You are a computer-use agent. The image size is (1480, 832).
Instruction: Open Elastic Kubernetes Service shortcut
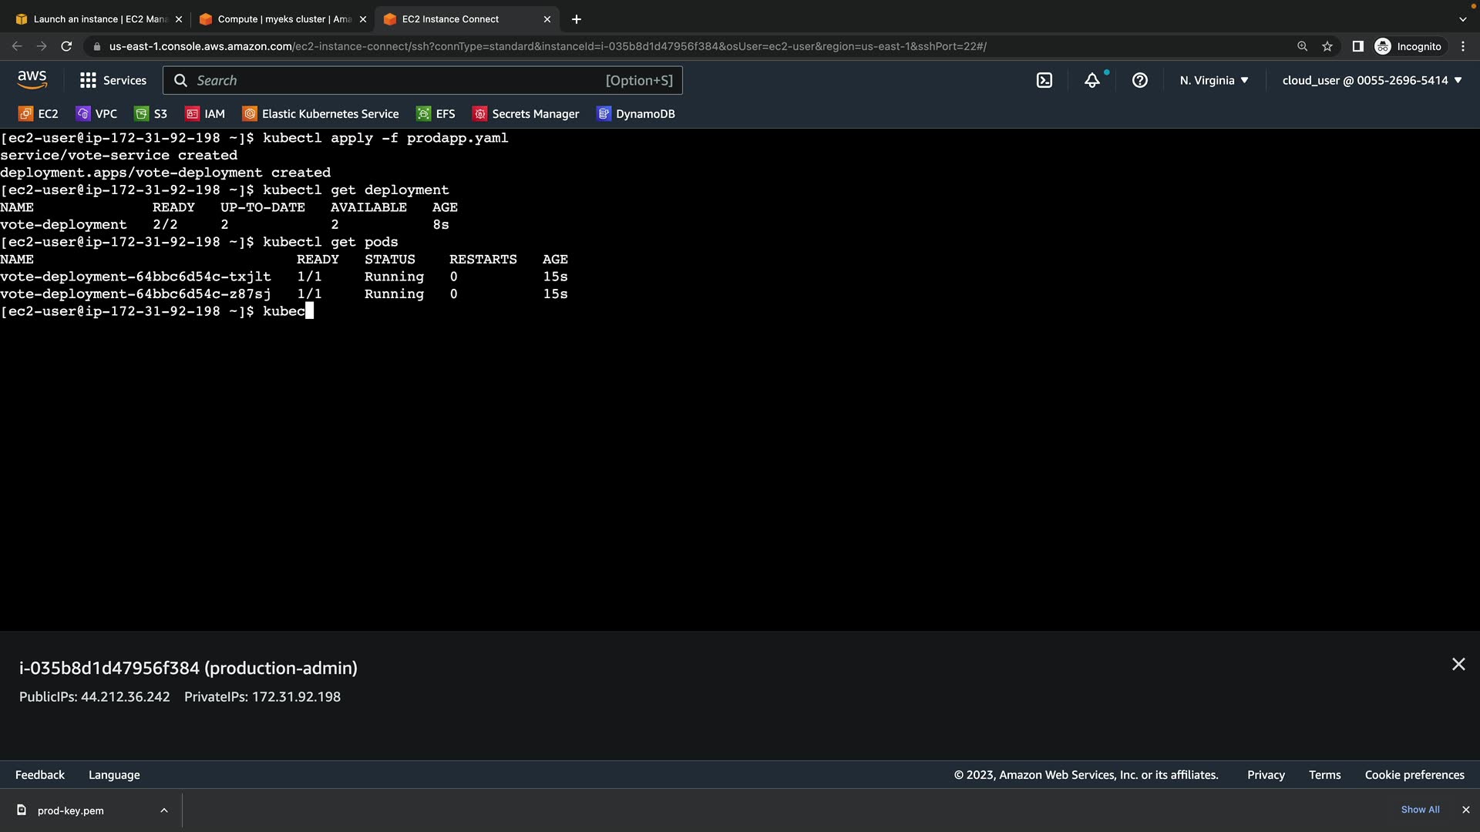pos(321,114)
